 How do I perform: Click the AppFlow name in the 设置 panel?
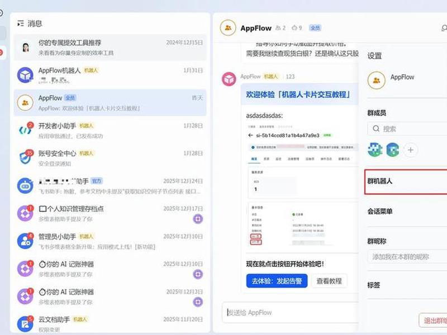point(402,77)
